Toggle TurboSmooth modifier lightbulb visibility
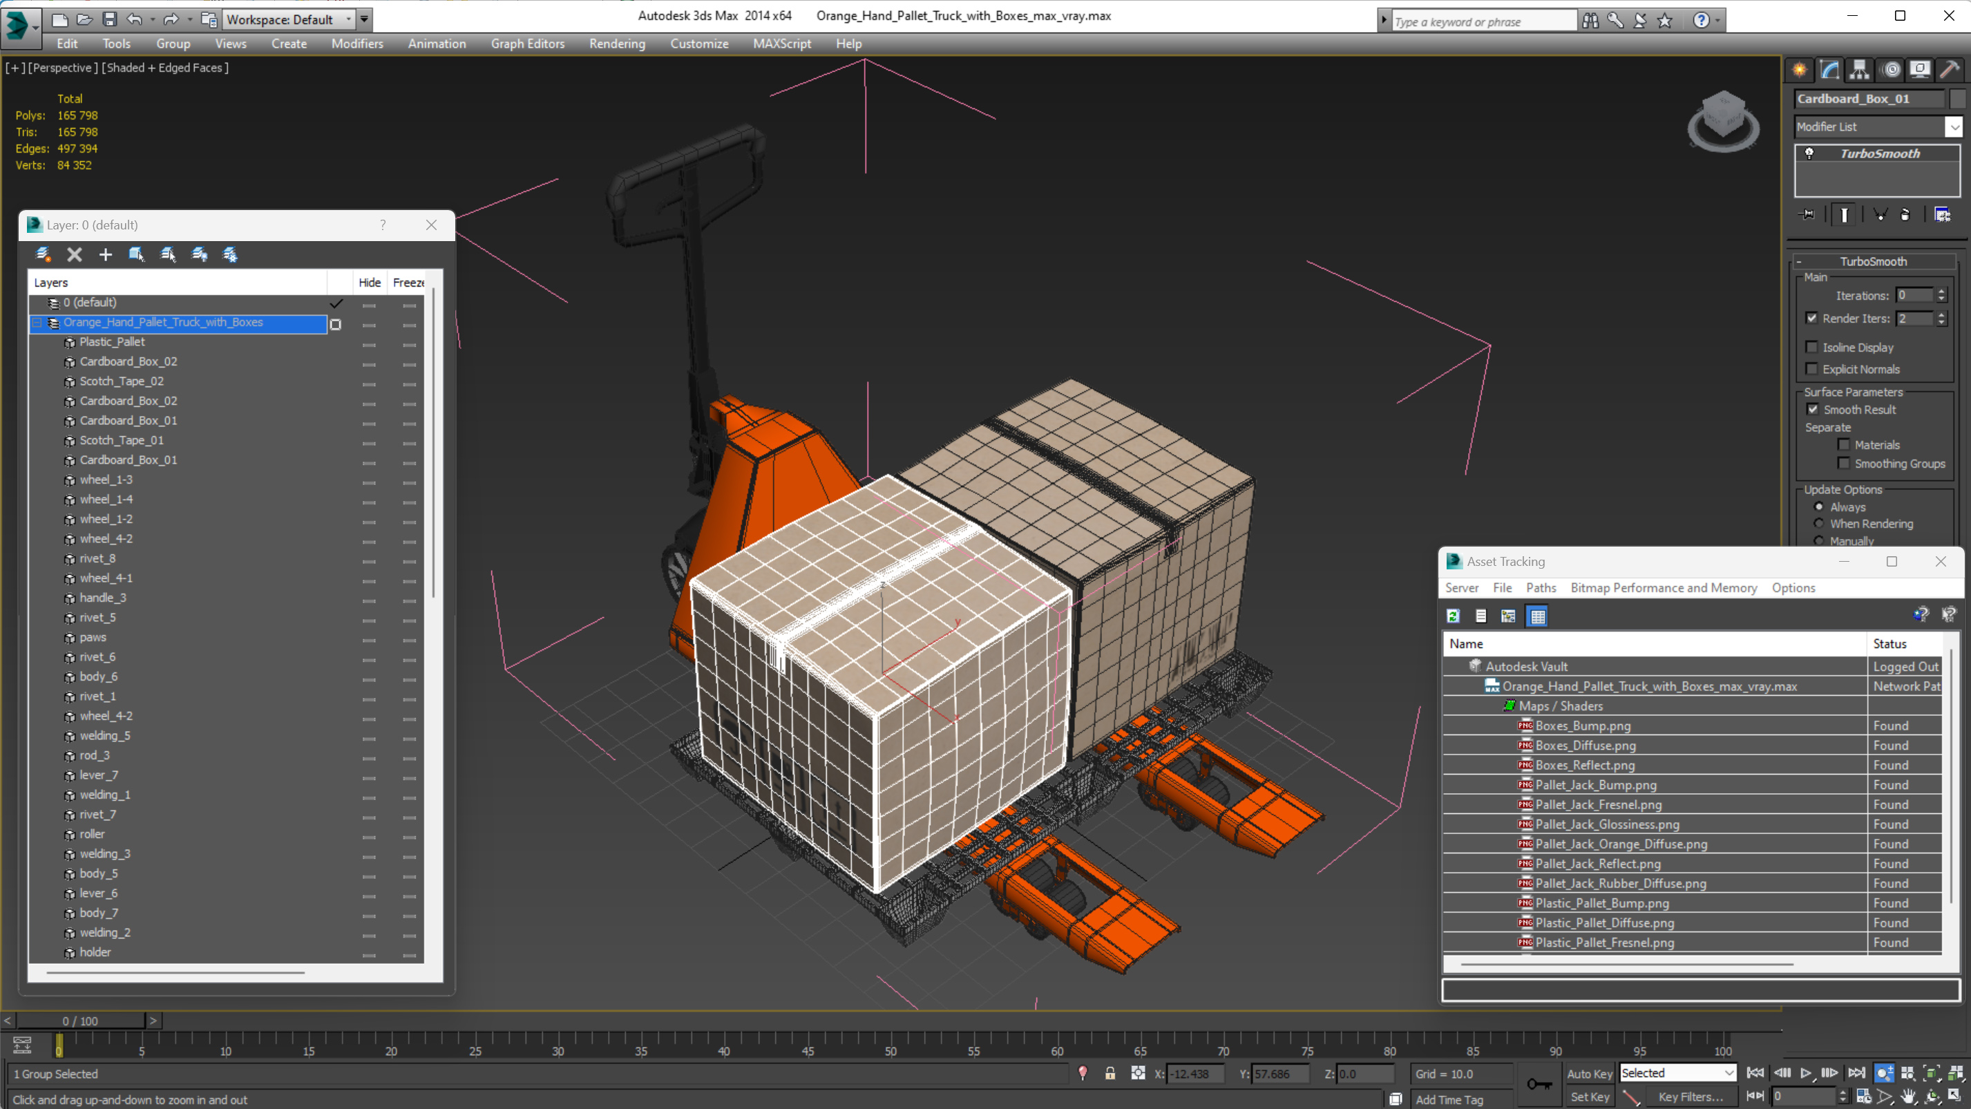The height and width of the screenshot is (1109, 1971). [x=1809, y=153]
